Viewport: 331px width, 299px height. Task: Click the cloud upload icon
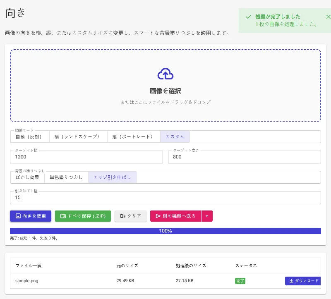tap(165, 74)
